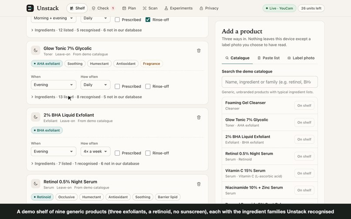This screenshot has height=219, width=351.
Task: Click the moon icon beside Glow Tonic 7% Glycolic
Action: click(x=36, y=50)
